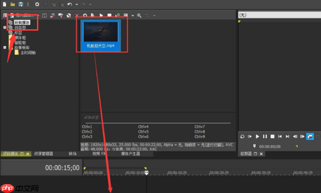Click the Ctrl+9 tag shortcut slot
The width and height of the screenshot is (321, 193).
[x=200, y=136]
